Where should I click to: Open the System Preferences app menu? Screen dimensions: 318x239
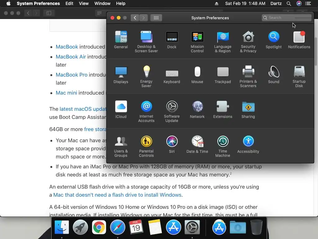click(x=38, y=3)
